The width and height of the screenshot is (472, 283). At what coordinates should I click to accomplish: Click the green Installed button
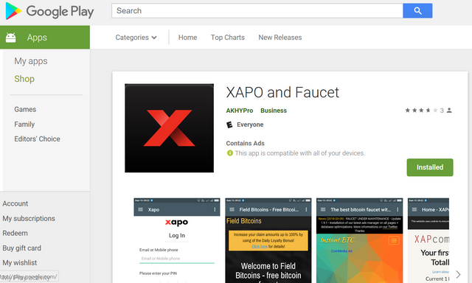430,167
